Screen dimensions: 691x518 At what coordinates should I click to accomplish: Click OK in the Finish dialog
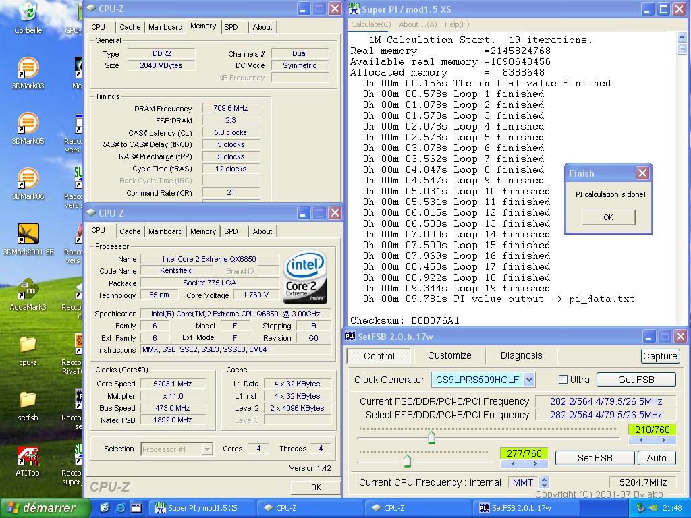point(608,217)
